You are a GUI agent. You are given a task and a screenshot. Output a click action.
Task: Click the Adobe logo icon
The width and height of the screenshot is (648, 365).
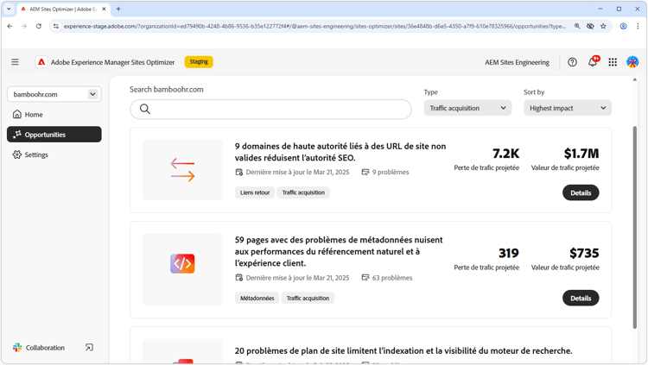[x=41, y=62]
